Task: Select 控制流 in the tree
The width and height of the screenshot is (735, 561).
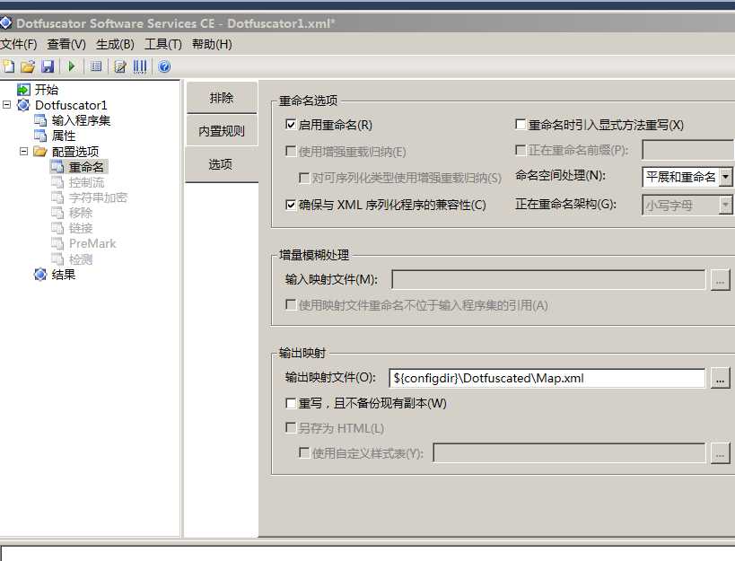Action: click(86, 182)
